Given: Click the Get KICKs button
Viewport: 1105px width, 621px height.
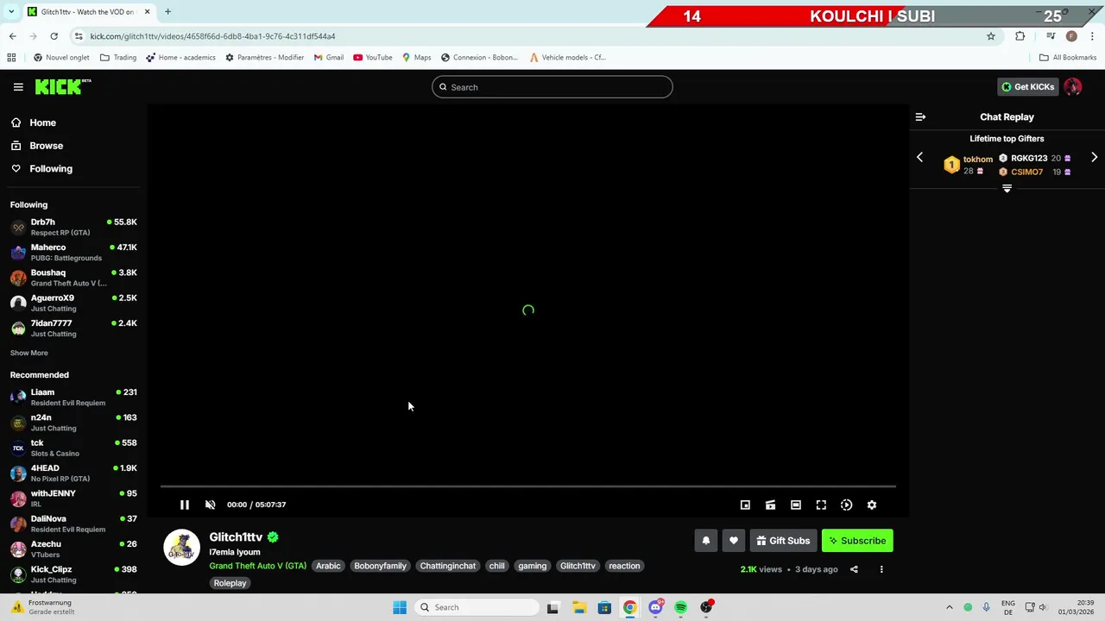Looking at the screenshot, I should [x=1027, y=87].
